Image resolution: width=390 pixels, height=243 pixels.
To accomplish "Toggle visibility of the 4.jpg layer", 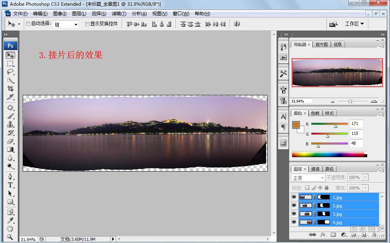I will [294, 222].
